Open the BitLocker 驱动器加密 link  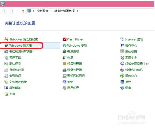23,39
